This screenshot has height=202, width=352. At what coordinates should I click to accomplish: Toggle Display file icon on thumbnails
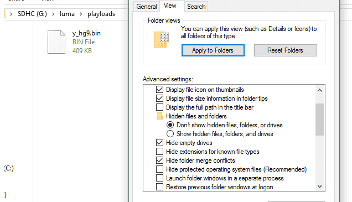[159, 90]
